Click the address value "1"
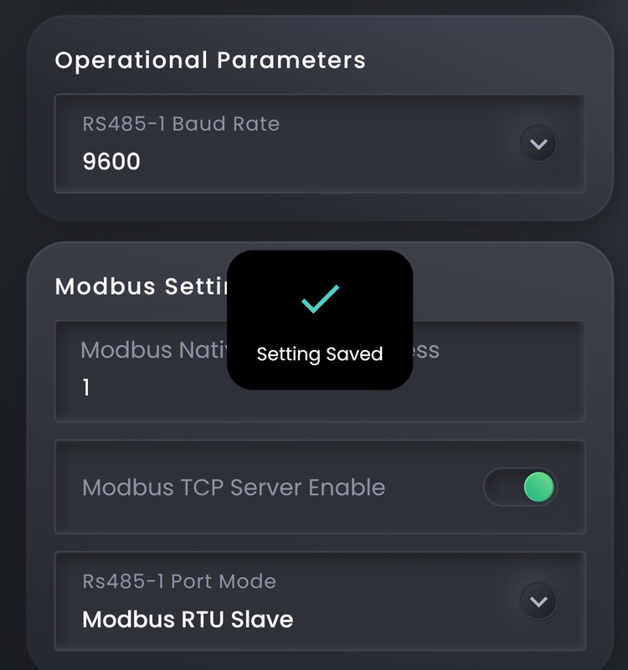The height and width of the screenshot is (670, 628). click(86, 388)
